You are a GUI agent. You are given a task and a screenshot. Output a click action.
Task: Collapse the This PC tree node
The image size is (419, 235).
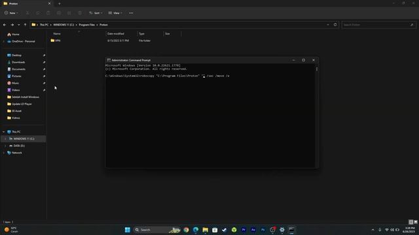3,132
